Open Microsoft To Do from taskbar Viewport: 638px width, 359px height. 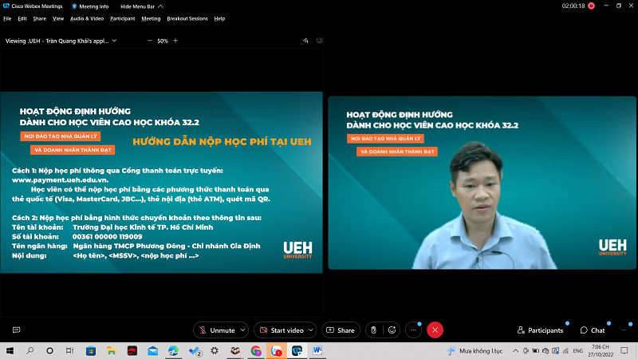[195, 351]
